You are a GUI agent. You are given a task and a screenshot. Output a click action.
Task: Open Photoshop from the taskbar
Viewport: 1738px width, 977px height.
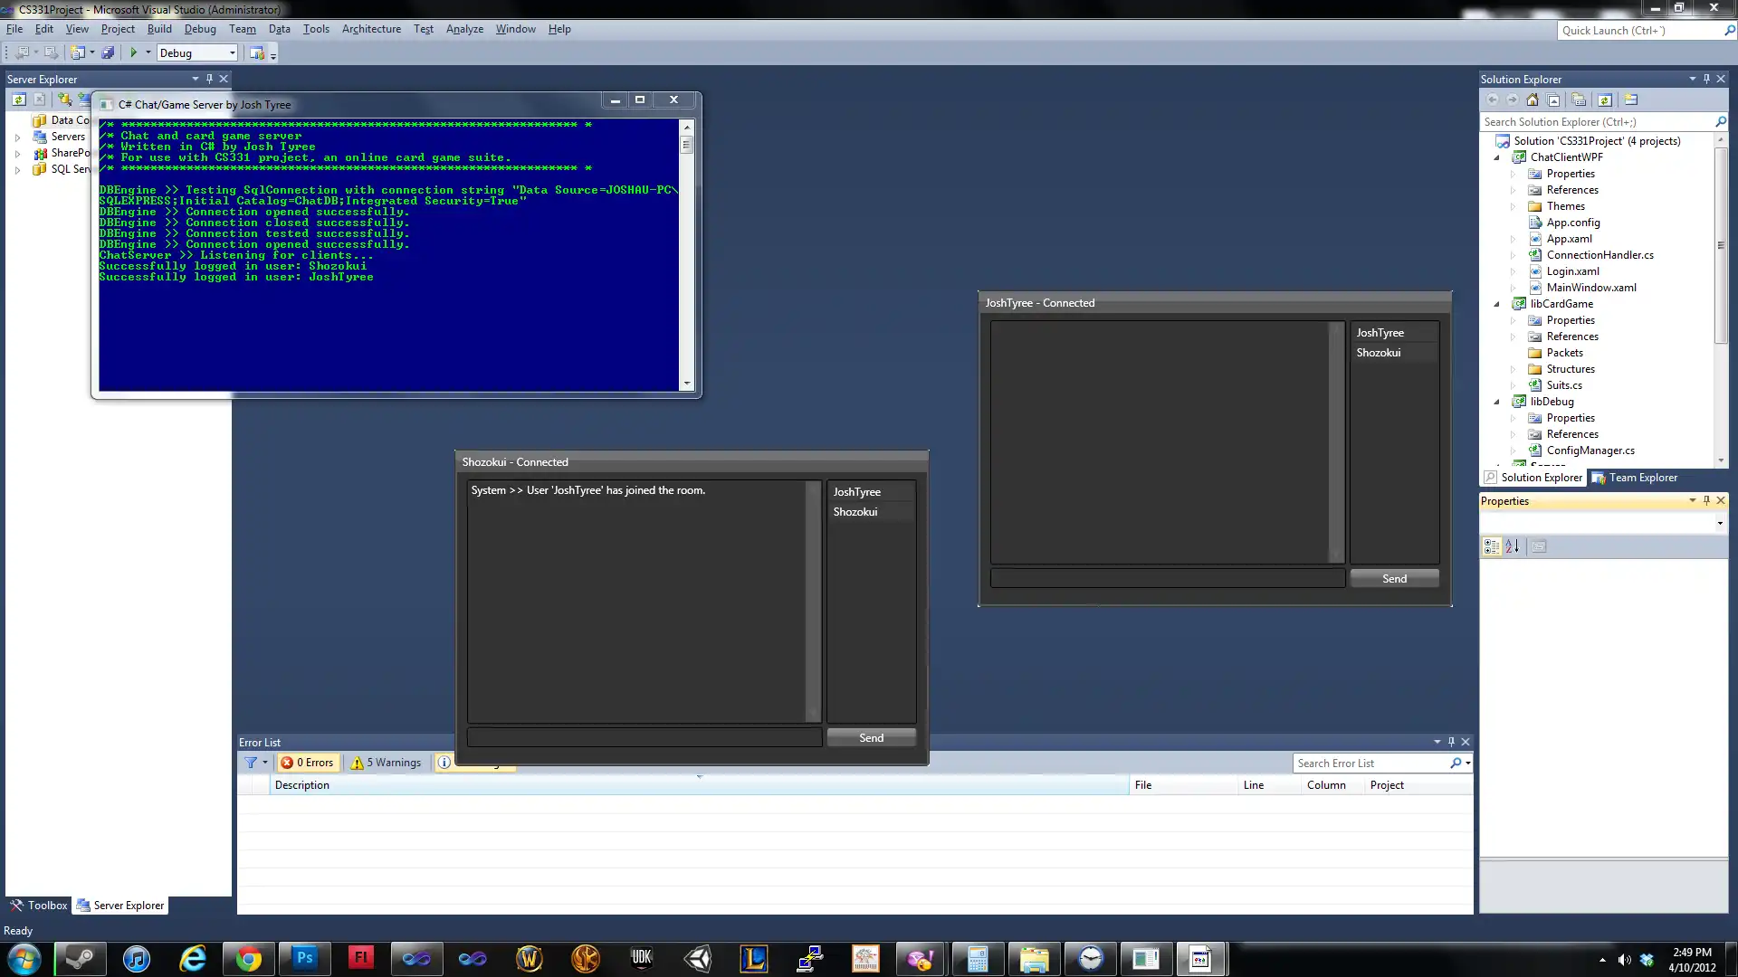click(304, 959)
